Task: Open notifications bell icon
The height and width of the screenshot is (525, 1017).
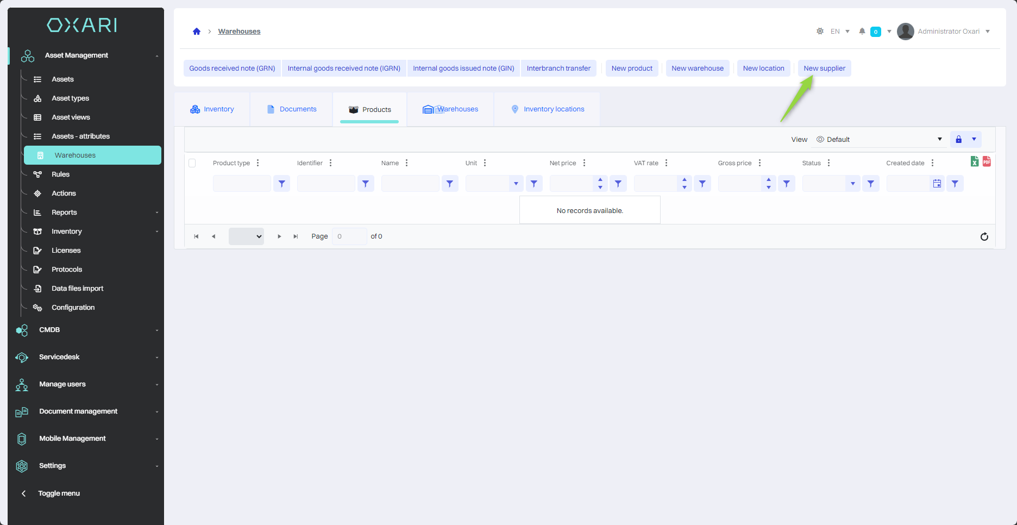Action: tap(862, 32)
